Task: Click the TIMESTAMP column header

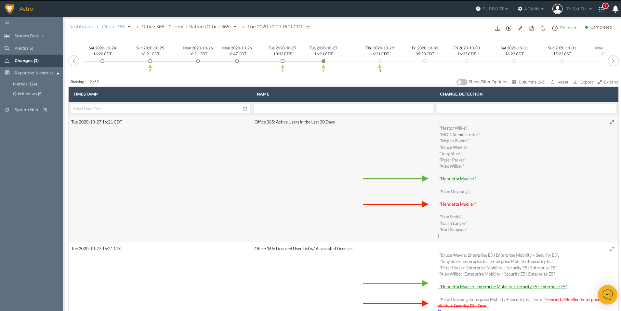Action: click(x=86, y=94)
